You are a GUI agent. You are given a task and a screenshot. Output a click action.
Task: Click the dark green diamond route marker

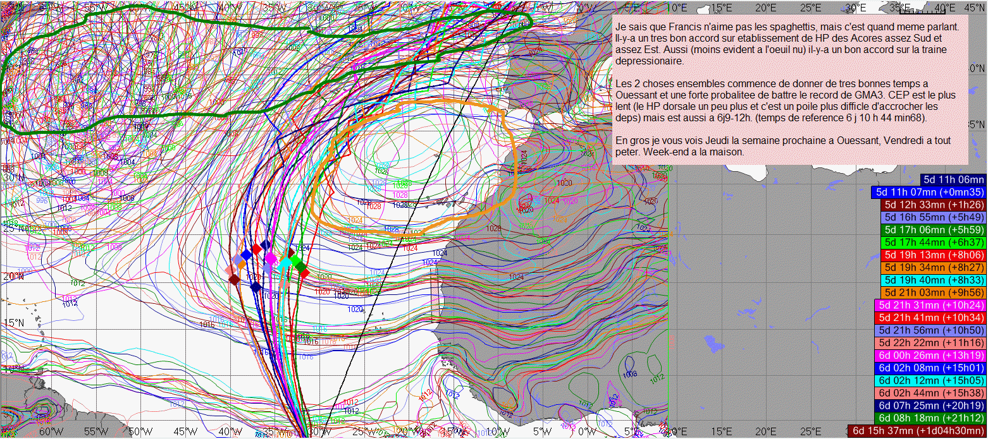[x=300, y=267]
